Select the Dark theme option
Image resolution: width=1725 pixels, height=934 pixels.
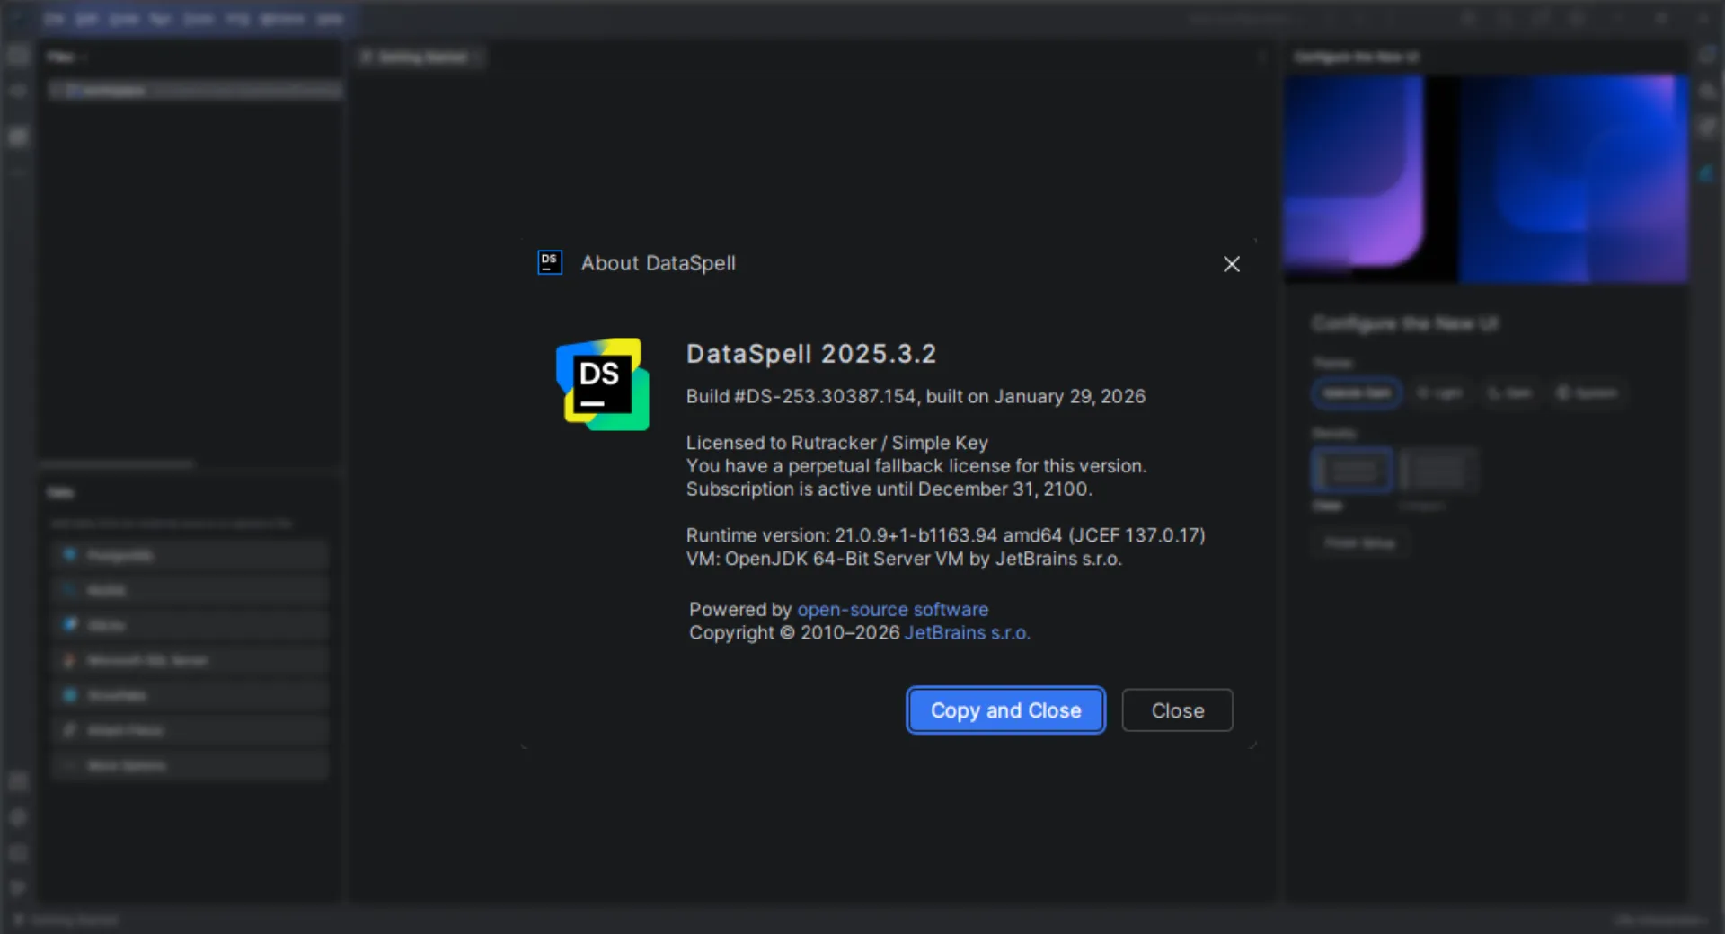(1510, 393)
